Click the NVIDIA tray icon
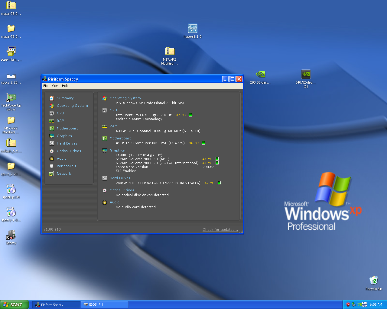The width and height of the screenshot is (387, 309). point(359,304)
